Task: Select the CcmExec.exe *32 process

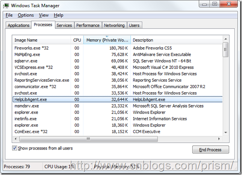Action: [x=118, y=132]
